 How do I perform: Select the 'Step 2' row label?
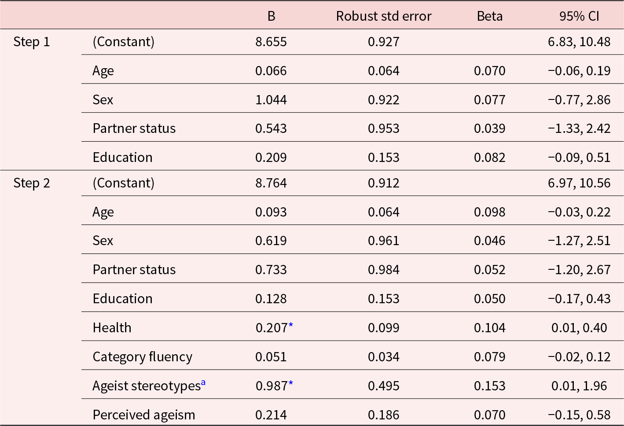click(32, 183)
